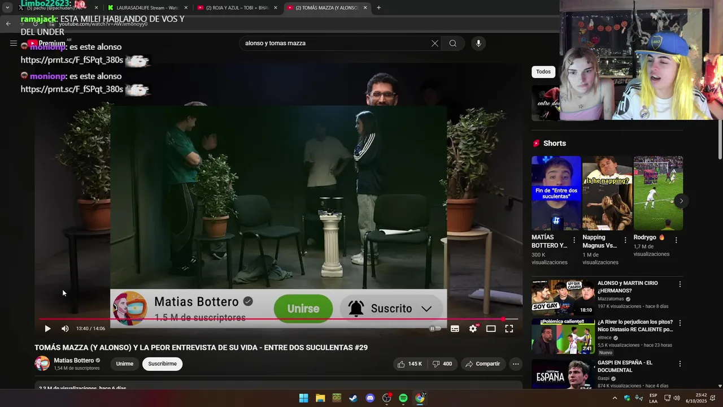Open options for River lo perjudican video
723x407 pixels.
coord(680,323)
